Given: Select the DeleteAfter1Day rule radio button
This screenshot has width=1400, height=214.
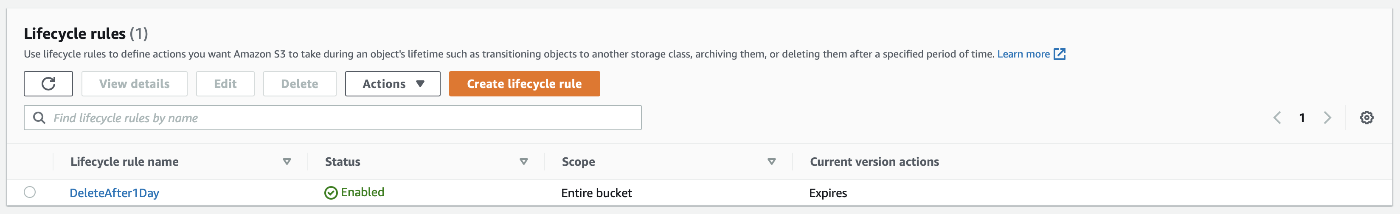Looking at the screenshot, I should [x=30, y=192].
